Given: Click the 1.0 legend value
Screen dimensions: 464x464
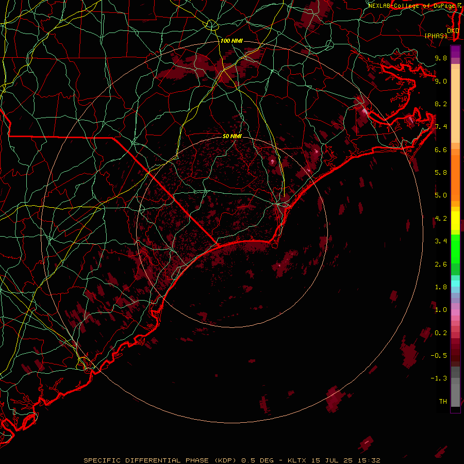Looking at the screenshot, I should [441, 310].
